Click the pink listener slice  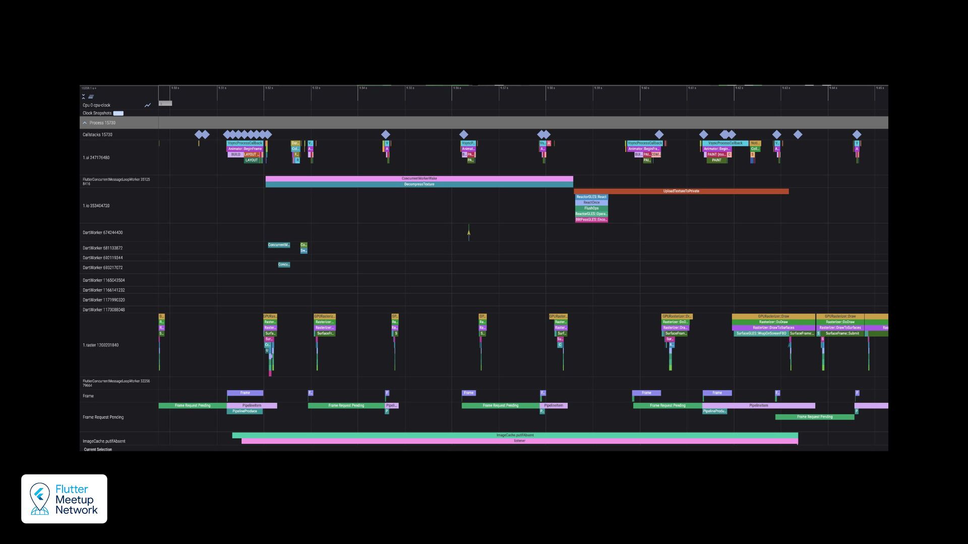[519, 441]
